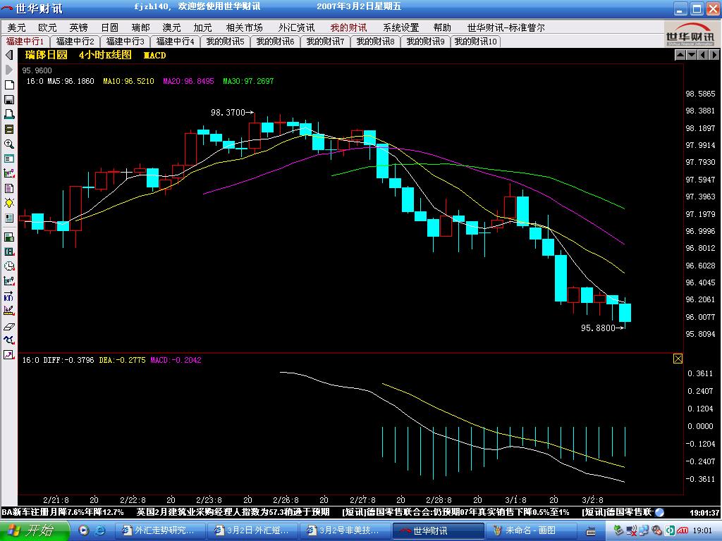Click the floppy disk save icon
722x541 pixels.
point(8,99)
